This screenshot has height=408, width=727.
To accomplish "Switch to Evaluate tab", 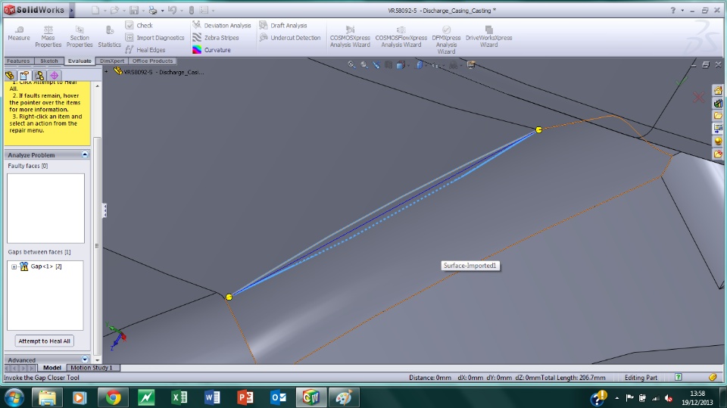I will tap(80, 61).
